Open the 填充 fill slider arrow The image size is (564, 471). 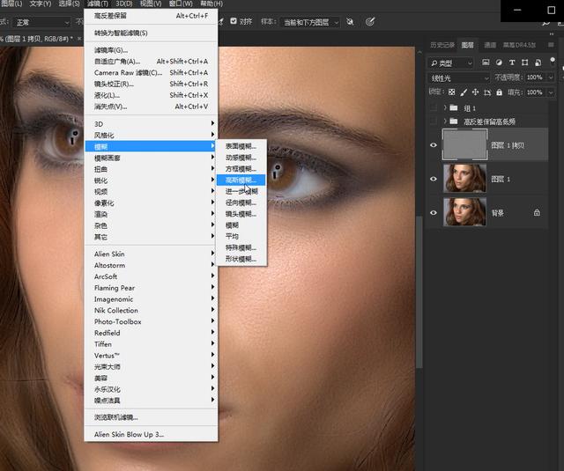(x=550, y=92)
